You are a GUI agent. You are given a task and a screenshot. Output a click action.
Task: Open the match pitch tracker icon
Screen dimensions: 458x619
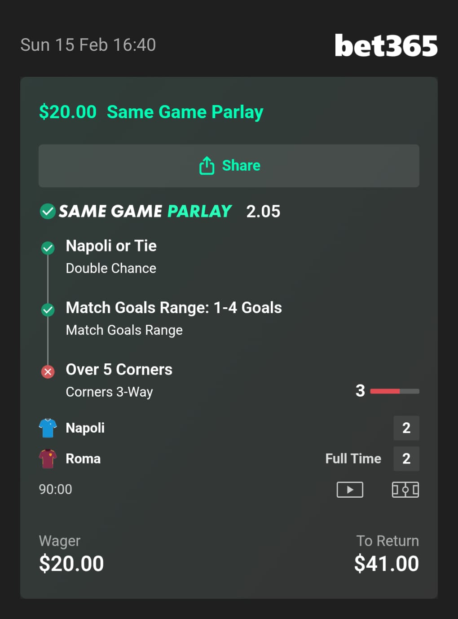click(x=405, y=489)
